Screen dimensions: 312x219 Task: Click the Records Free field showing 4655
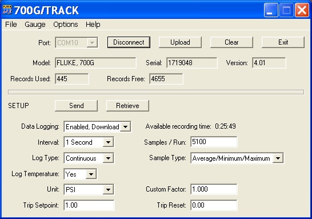[166, 79]
